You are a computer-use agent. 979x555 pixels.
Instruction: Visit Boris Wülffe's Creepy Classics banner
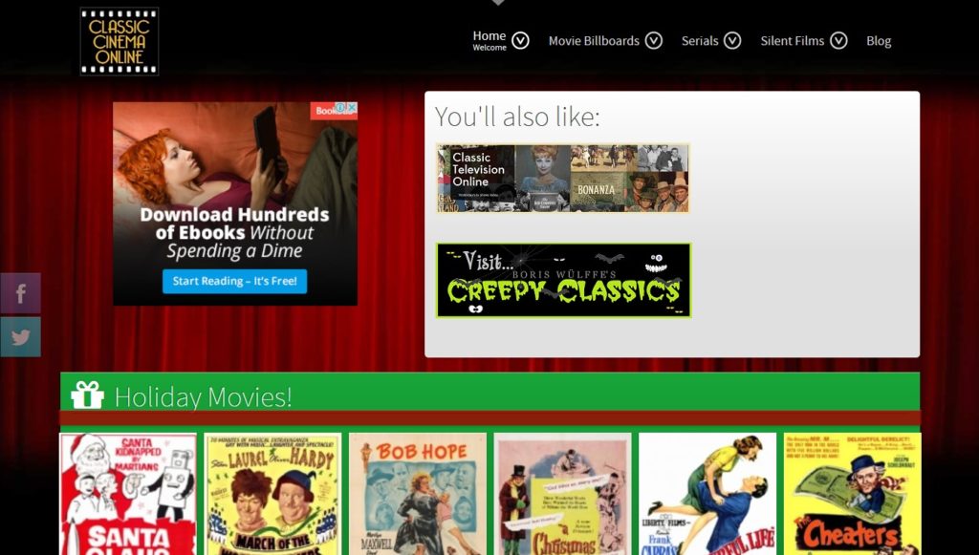click(563, 280)
